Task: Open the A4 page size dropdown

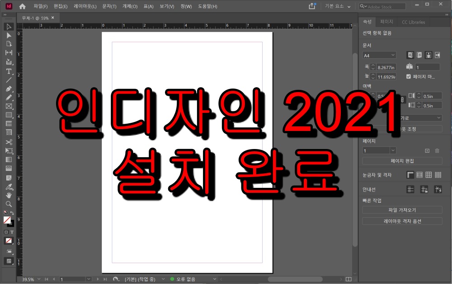Action: pyautogui.click(x=379, y=55)
